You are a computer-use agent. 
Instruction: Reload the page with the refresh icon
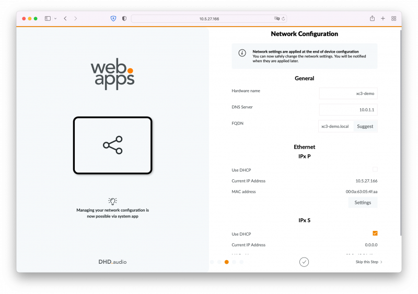[283, 19]
